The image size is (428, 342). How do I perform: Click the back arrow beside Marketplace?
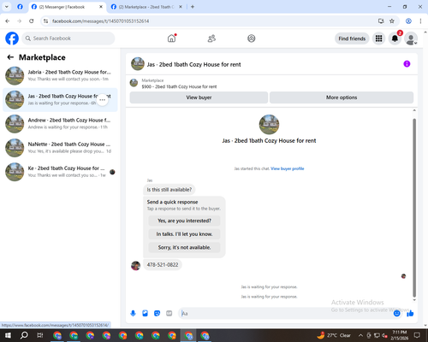coord(10,57)
